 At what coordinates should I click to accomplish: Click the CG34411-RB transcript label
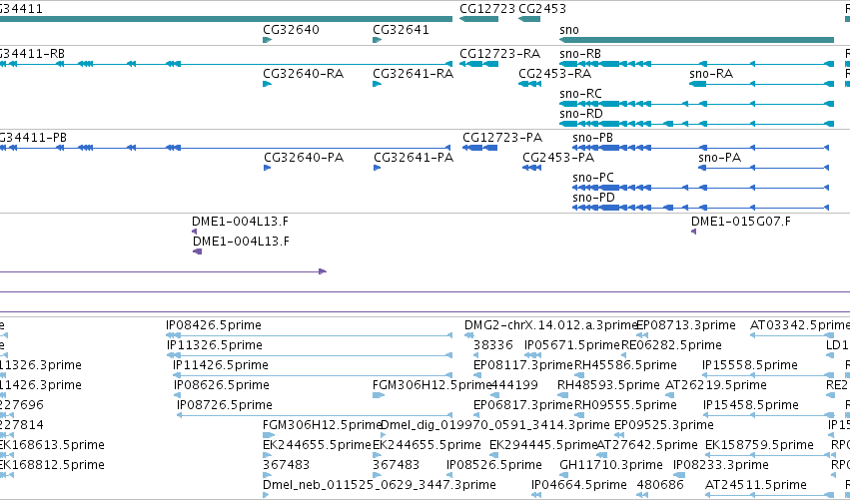click(x=31, y=54)
